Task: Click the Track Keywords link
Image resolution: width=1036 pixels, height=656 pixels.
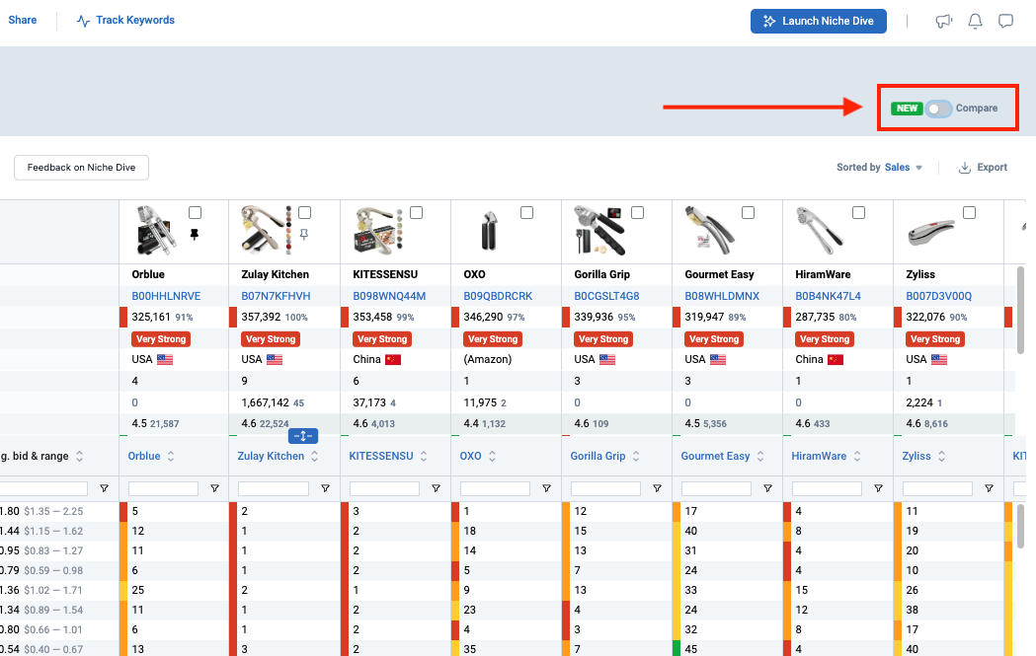Action: click(x=134, y=20)
